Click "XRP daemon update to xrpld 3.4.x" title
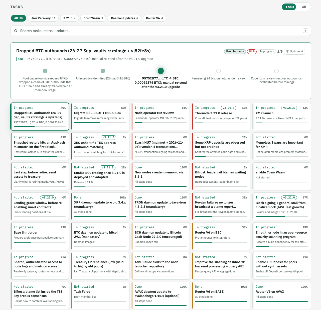This screenshot has width=321, height=310. click(100, 204)
